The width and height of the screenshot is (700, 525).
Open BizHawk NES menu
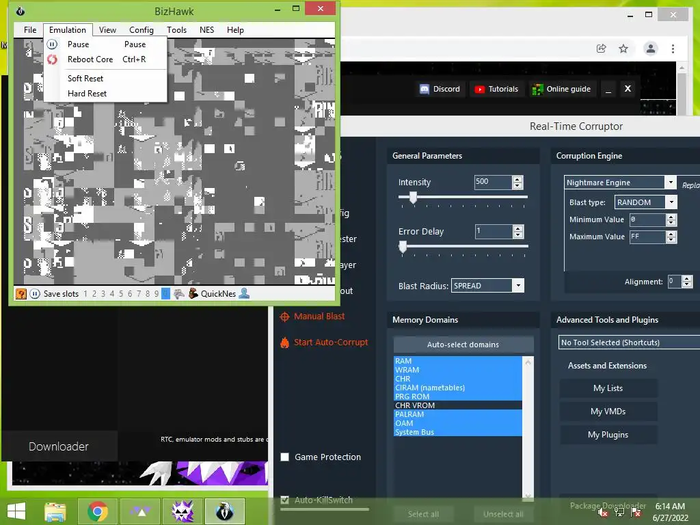point(206,30)
